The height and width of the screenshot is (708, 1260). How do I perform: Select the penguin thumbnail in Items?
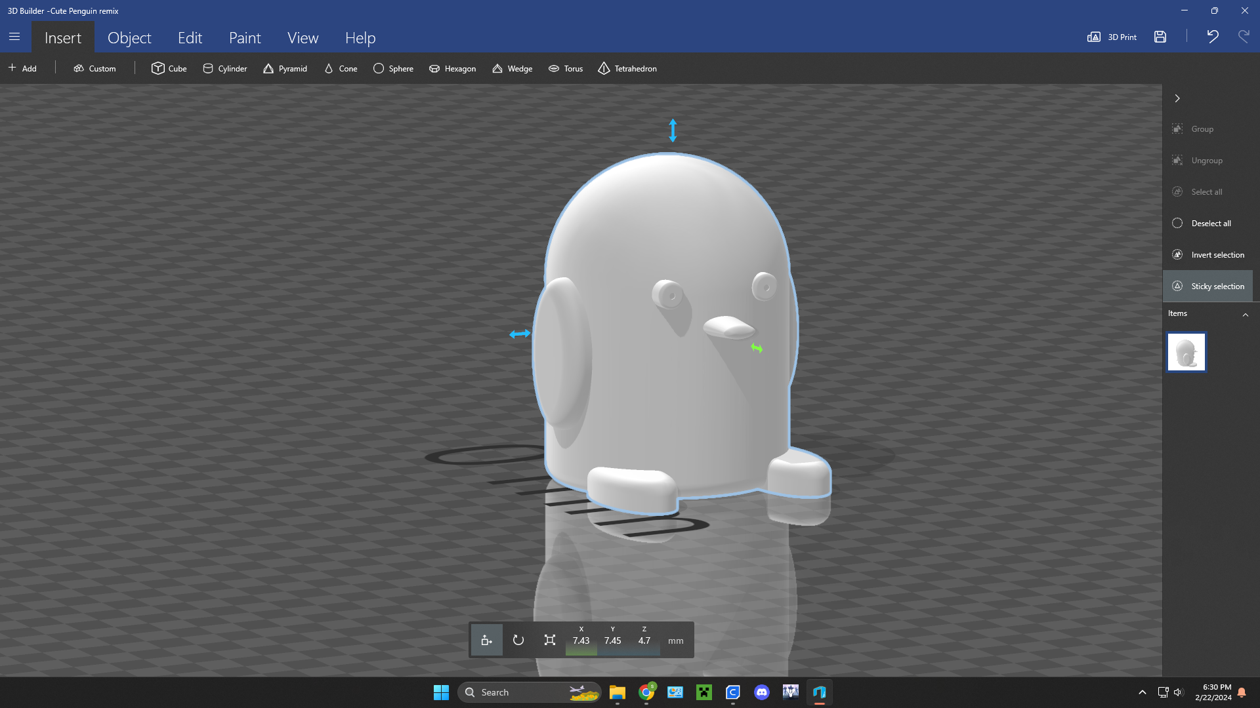(x=1186, y=352)
